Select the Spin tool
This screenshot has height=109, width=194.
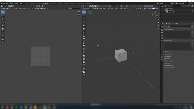(x=84, y=59)
